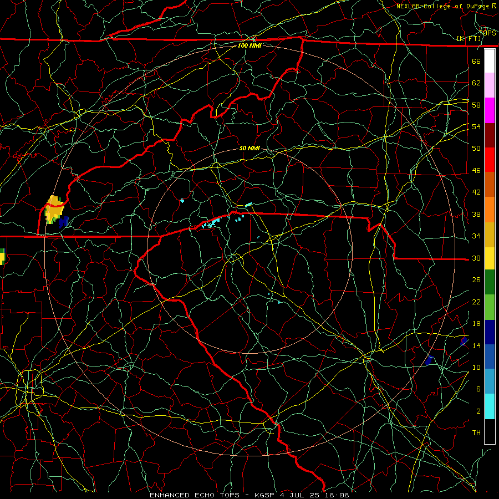Click the 4 JUL 25 date text

point(301,495)
